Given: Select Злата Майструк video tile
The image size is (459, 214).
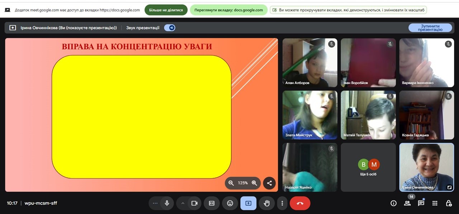Looking at the screenshot, I should click(310, 115).
